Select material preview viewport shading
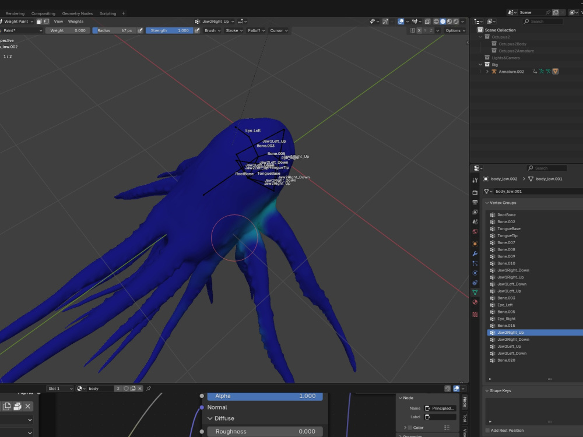 pyautogui.click(x=449, y=22)
